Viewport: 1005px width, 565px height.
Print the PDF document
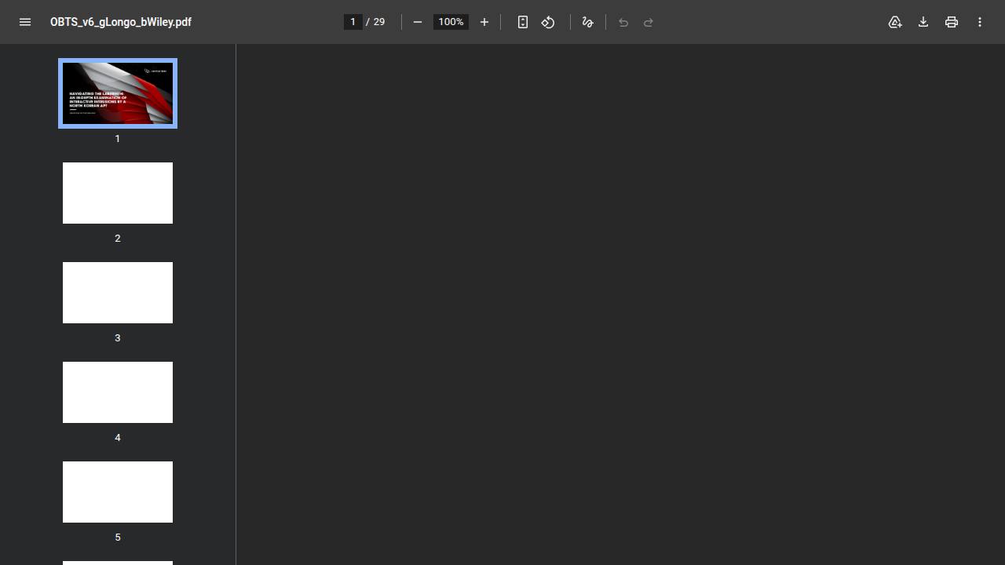click(x=952, y=22)
